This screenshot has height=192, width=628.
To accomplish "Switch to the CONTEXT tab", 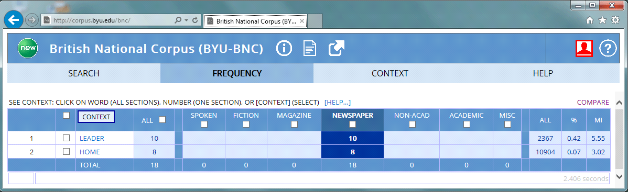I will 389,73.
